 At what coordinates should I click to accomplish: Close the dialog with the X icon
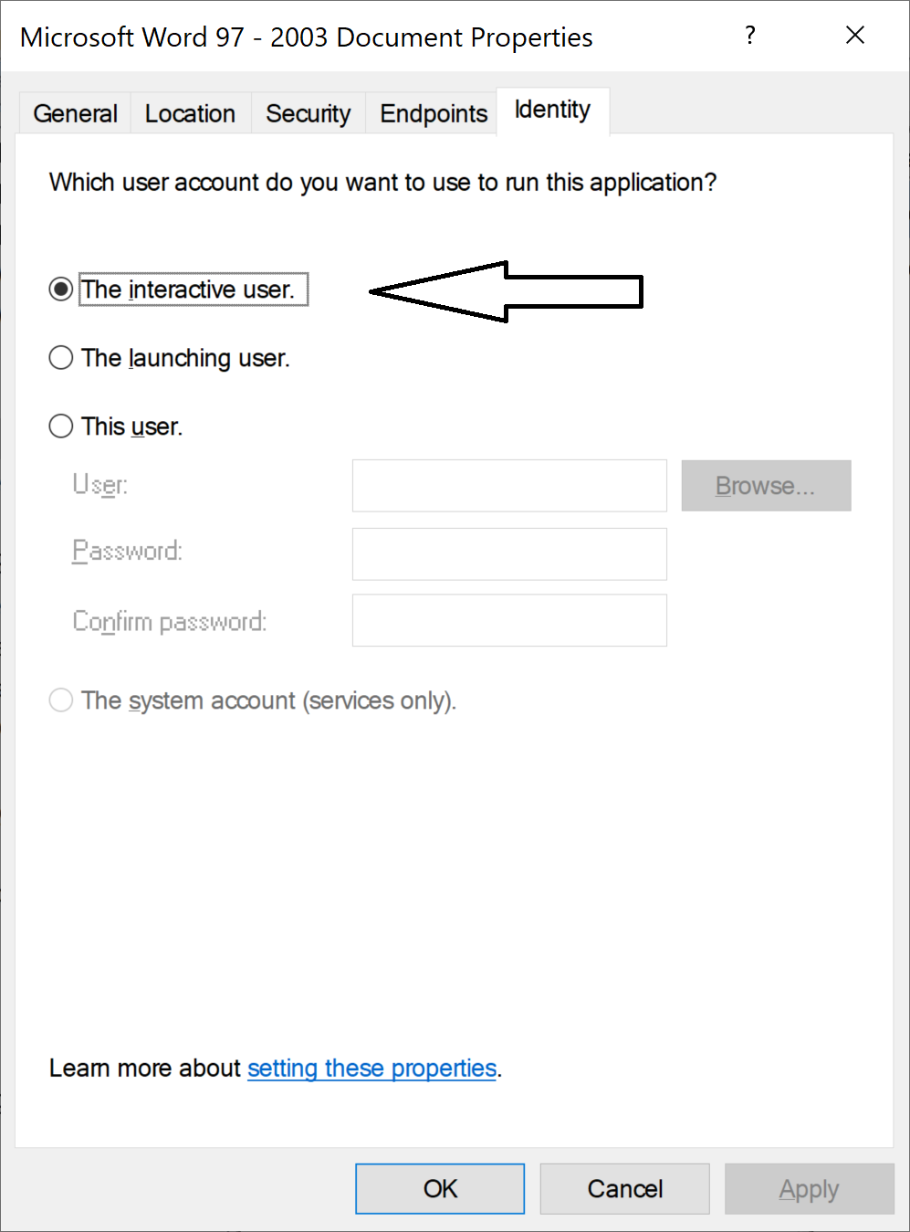point(855,36)
